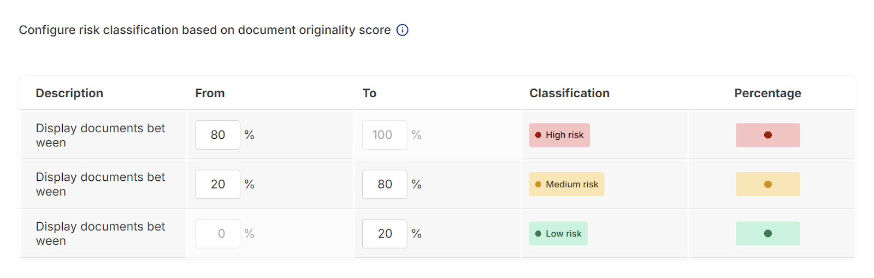Click the green Percentage color swatch

[767, 233]
